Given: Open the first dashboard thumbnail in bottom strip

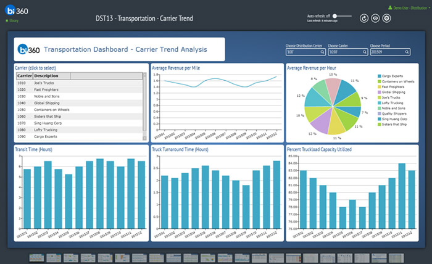Looking at the screenshot, I should [36, 258].
